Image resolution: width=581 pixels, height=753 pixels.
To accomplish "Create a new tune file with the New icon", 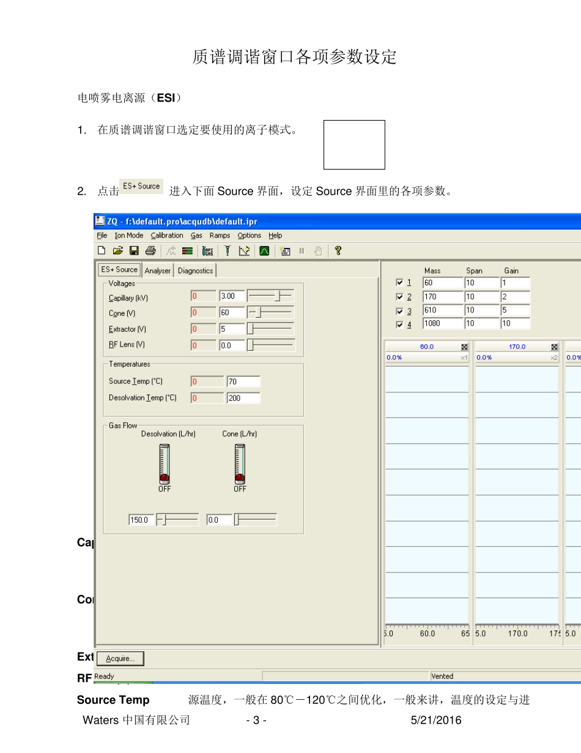I will pos(102,250).
